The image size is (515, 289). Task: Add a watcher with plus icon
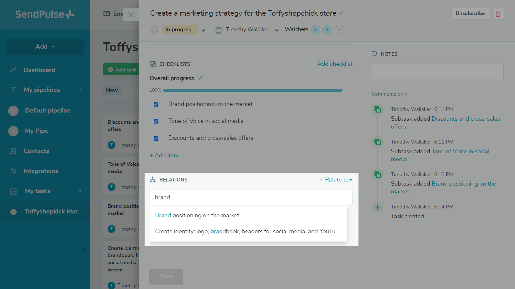point(340,30)
